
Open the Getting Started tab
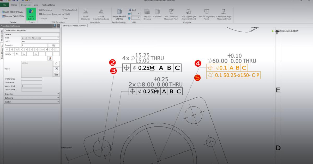pos(49,5)
